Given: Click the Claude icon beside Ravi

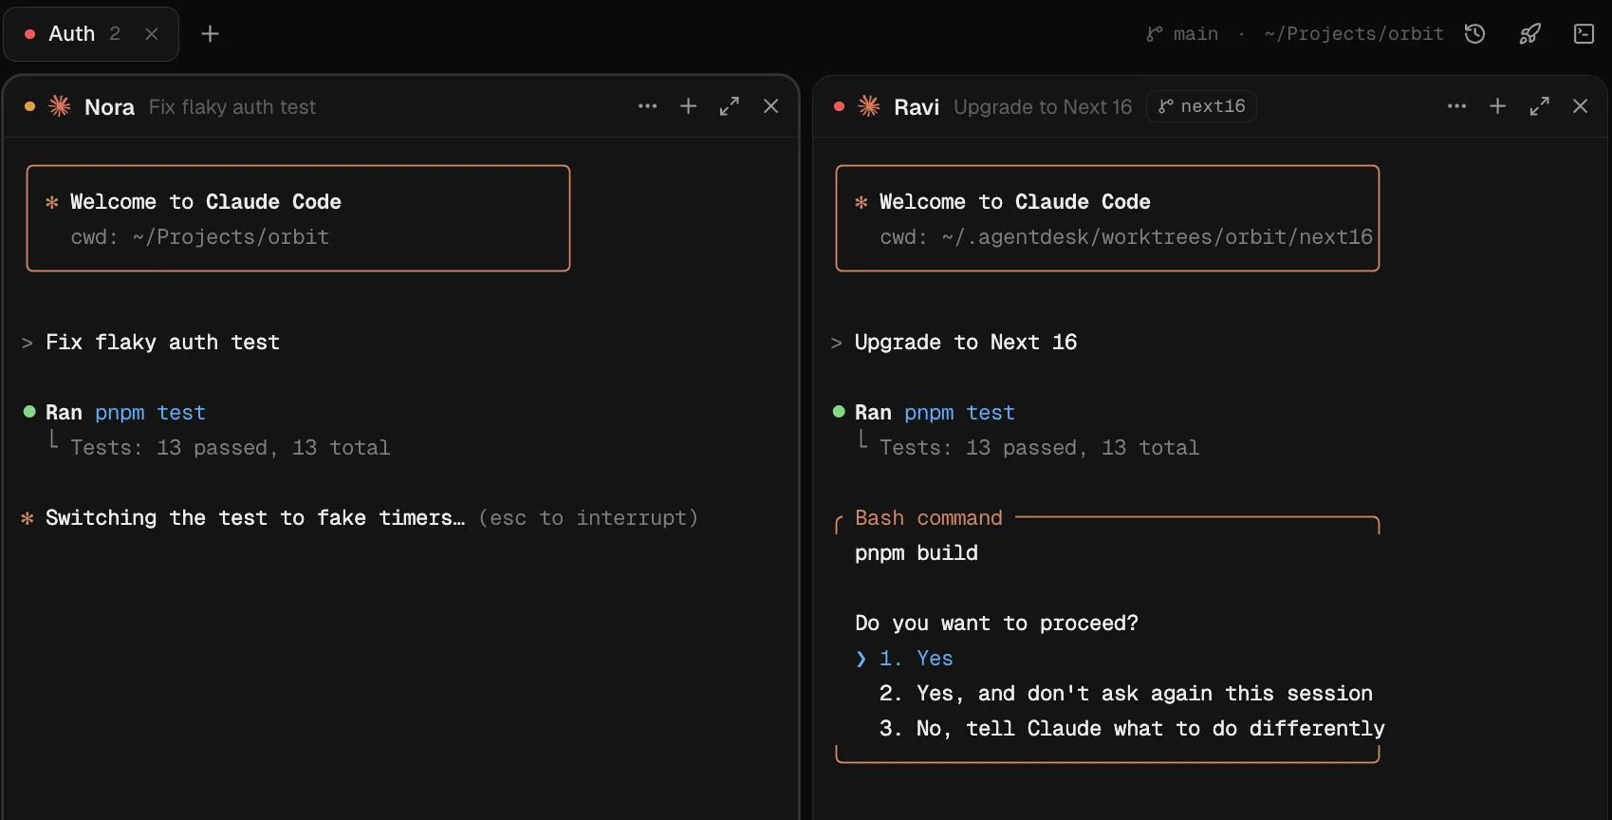Looking at the screenshot, I should tap(869, 106).
